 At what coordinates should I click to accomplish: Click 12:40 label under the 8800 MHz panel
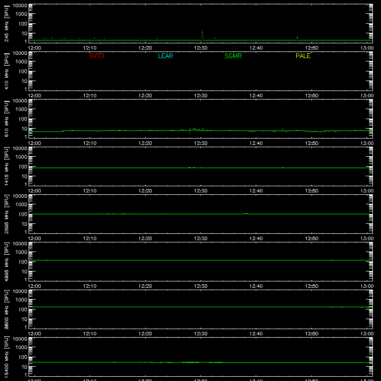[x=256, y=334]
